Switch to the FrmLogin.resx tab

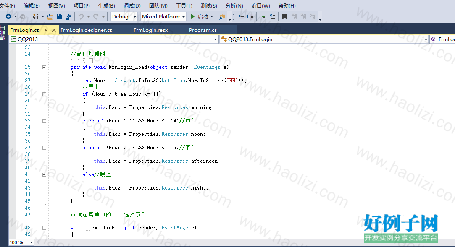coord(150,30)
